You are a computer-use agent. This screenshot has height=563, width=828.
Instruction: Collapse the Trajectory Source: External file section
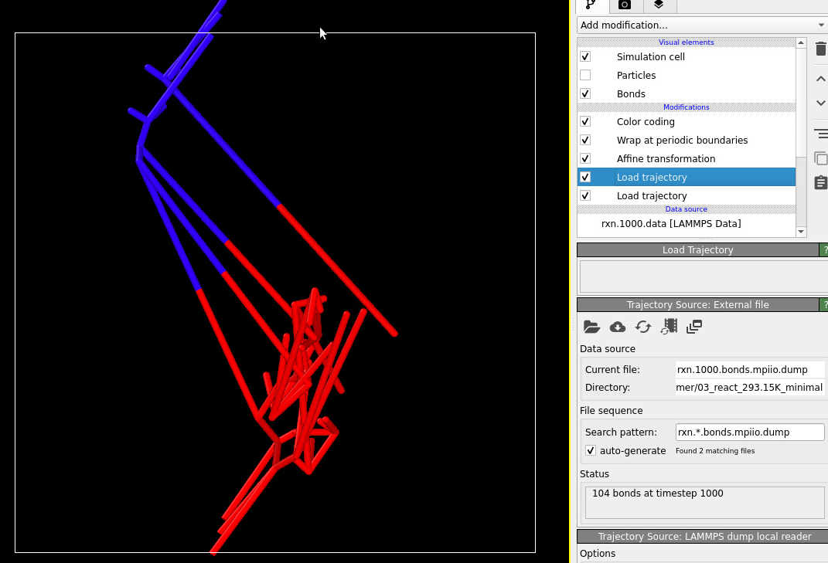[x=698, y=304]
